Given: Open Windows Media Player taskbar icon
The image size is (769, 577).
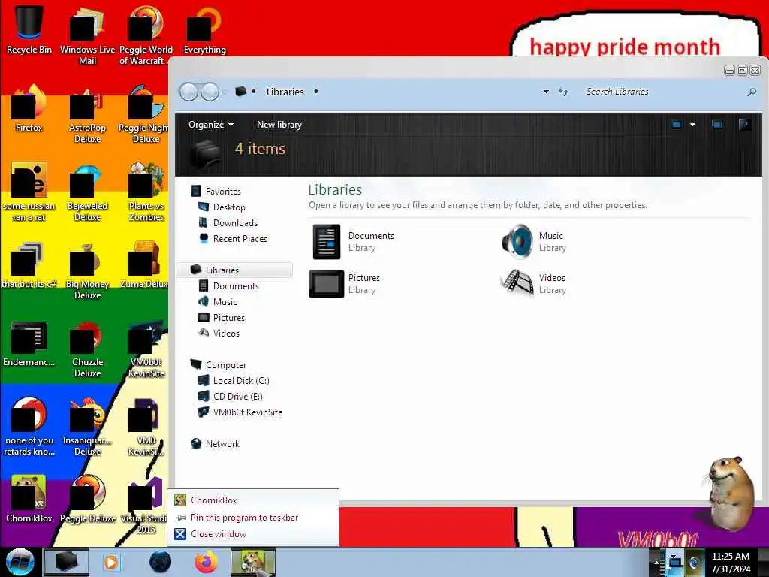Looking at the screenshot, I should point(111,562).
